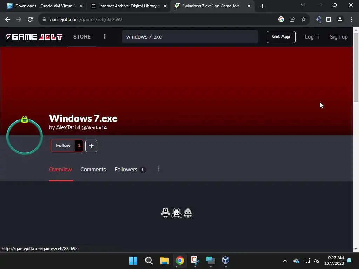Open Windows taskbar search
The image size is (359, 269).
(149, 261)
